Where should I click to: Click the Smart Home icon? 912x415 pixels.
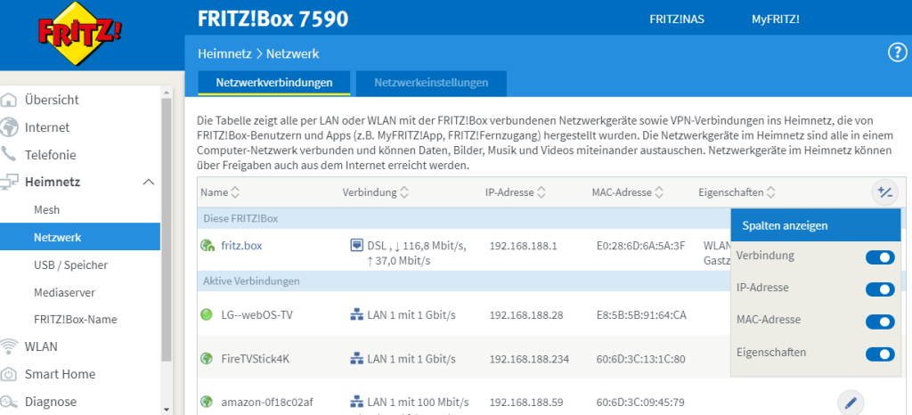(9, 374)
